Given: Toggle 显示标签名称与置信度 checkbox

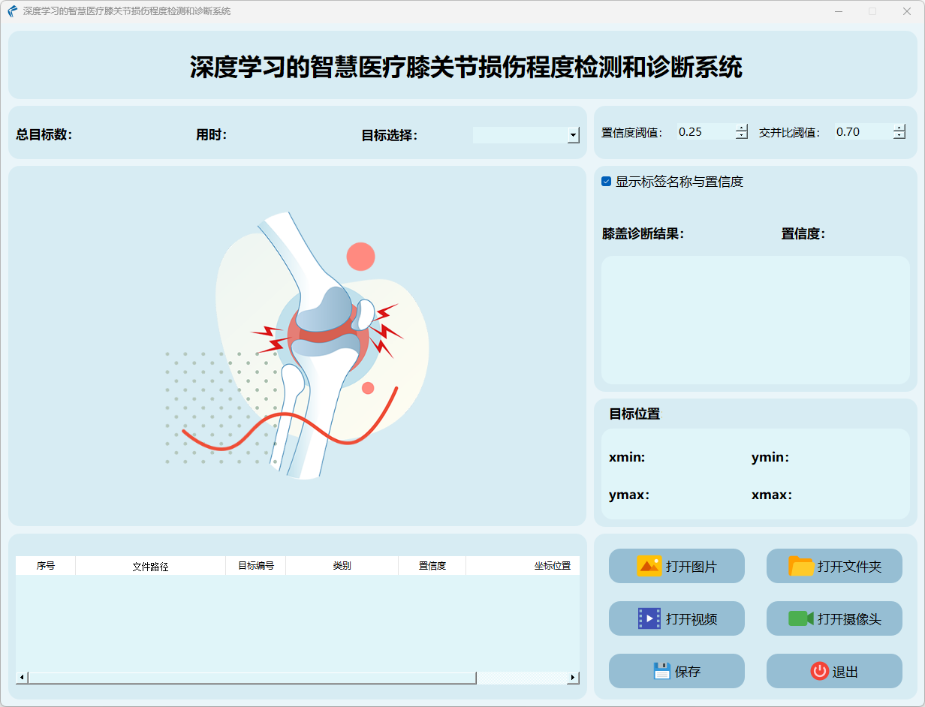Looking at the screenshot, I should [607, 182].
